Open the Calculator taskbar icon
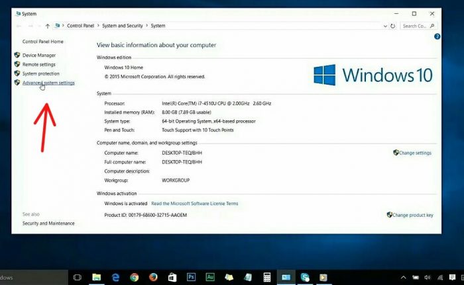The width and height of the screenshot is (464, 285). point(267,277)
